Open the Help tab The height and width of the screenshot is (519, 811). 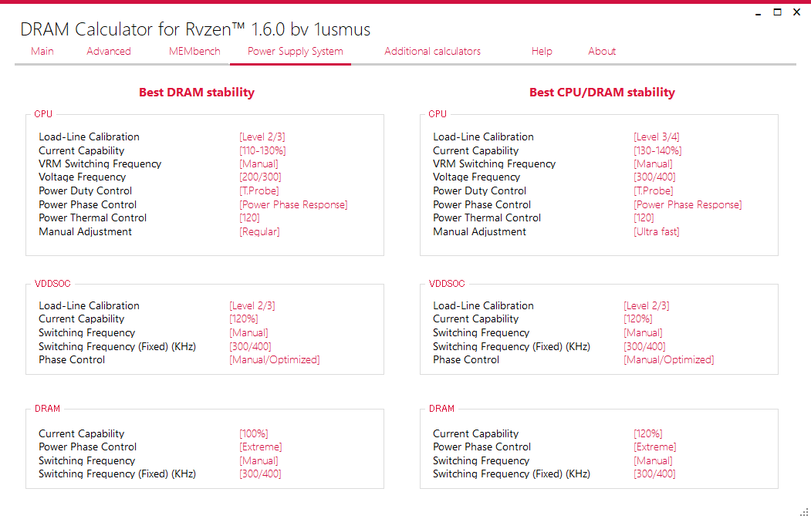click(542, 51)
